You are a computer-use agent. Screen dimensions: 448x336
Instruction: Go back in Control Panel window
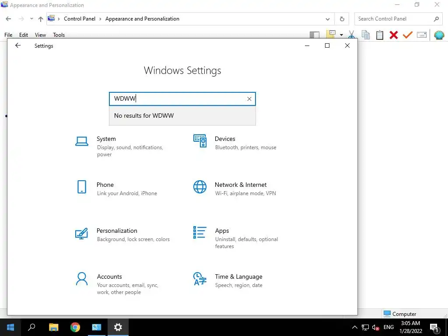(x=8, y=19)
